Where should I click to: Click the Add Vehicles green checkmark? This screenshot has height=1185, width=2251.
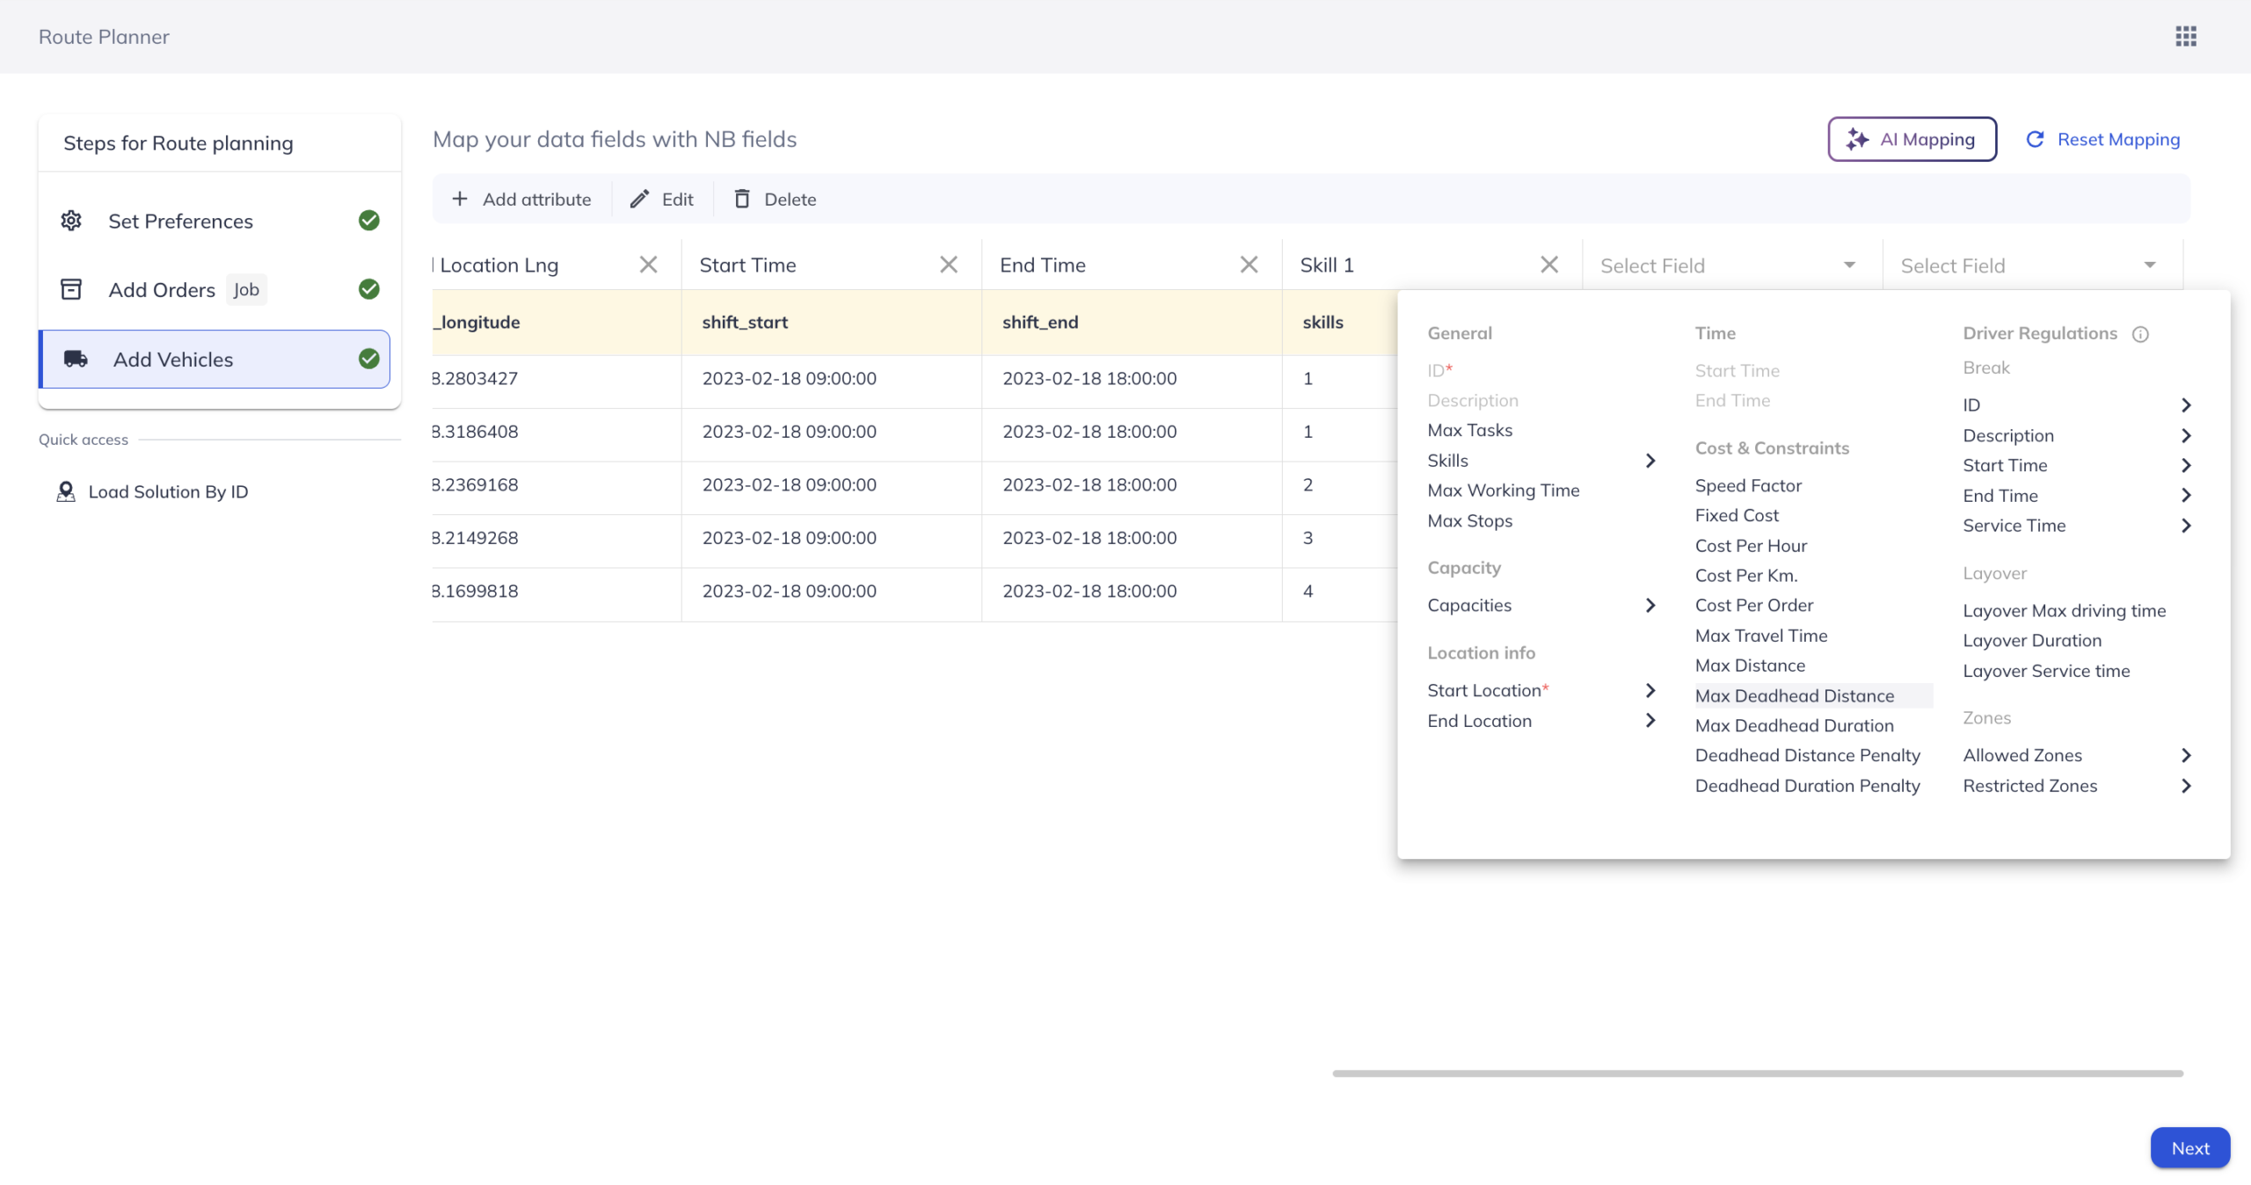pyautogui.click(x=369, y=359)
